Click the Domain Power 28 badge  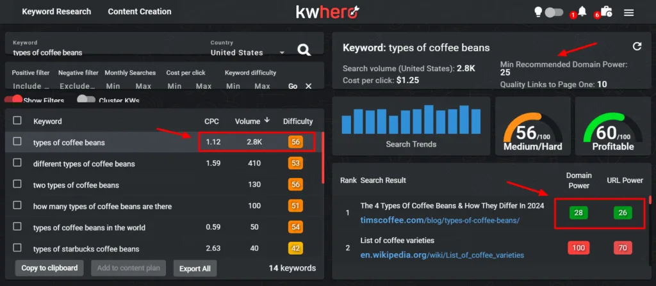(x=578, y=213)
